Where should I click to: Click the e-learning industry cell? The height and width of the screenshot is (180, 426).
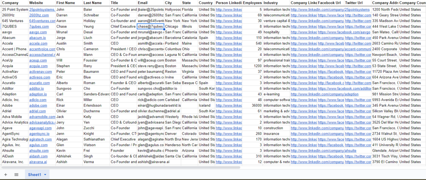[276, 94]
